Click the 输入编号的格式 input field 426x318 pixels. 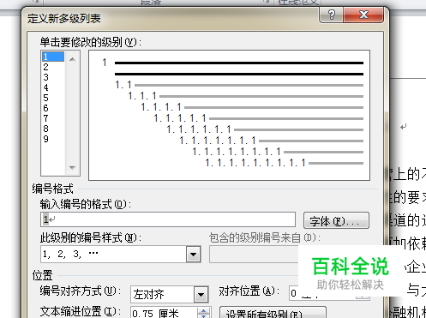coord(168,219)
